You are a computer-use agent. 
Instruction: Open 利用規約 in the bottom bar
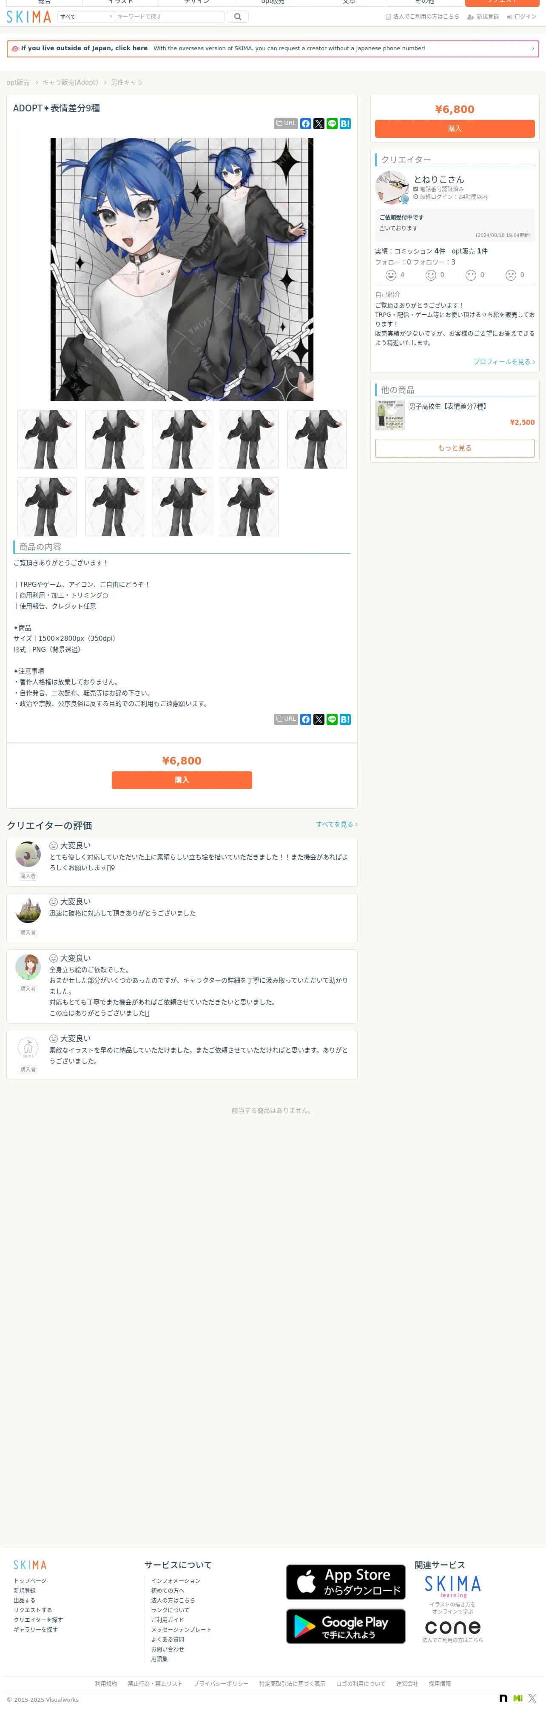click(x=106, y=1683)
